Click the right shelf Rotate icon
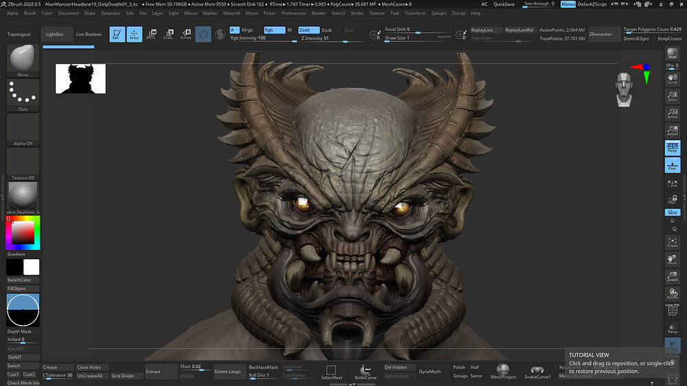 point(672,293)
